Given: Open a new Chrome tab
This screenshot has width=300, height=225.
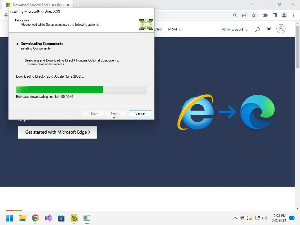Looking at the screenshot, I should [x=79, y=5].
